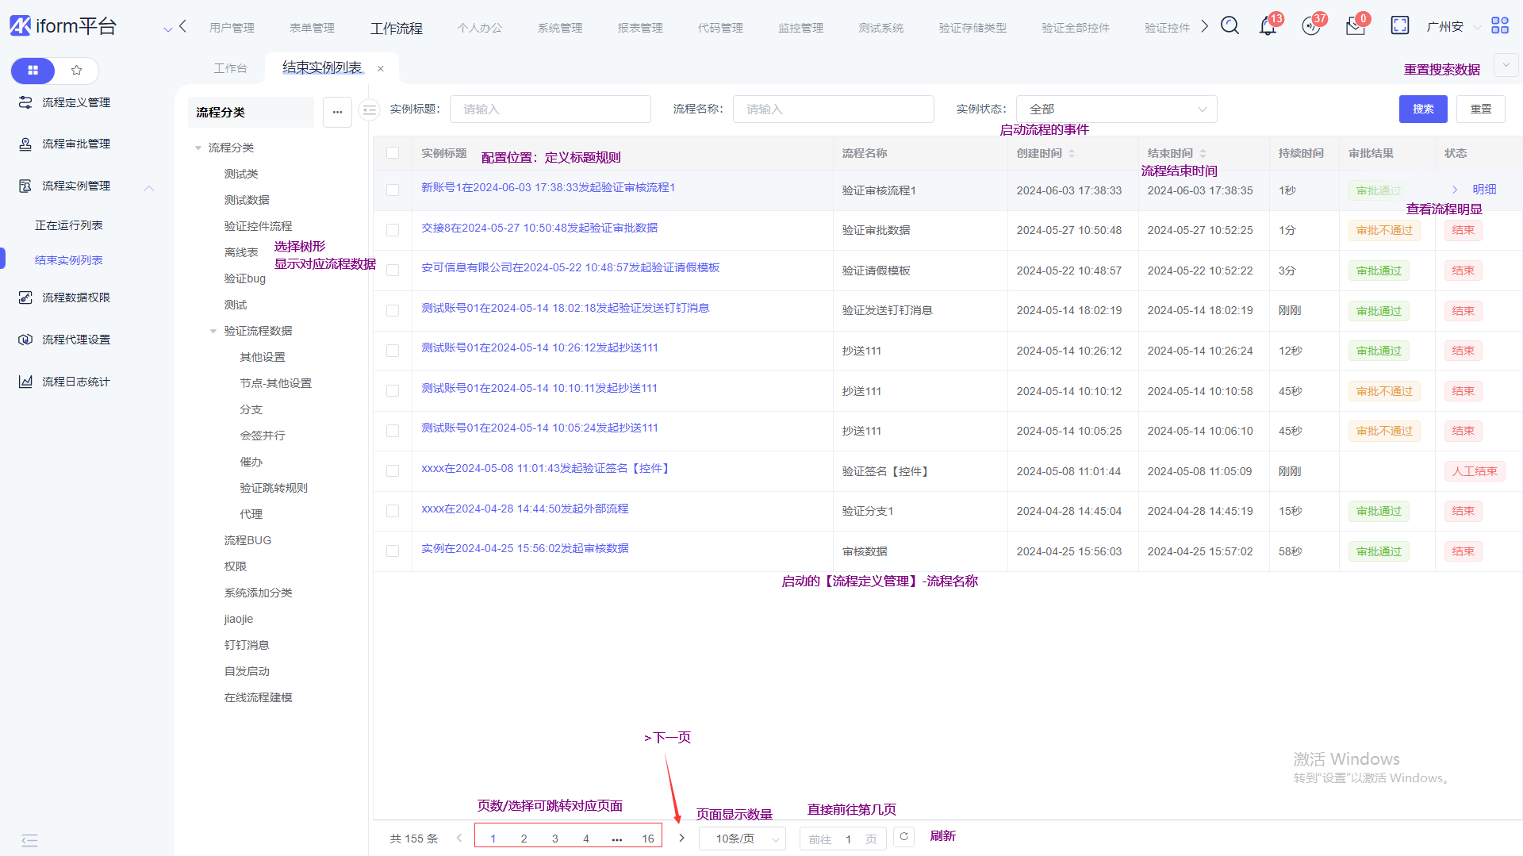Switch to the 工作台 tab

[230, 68]
